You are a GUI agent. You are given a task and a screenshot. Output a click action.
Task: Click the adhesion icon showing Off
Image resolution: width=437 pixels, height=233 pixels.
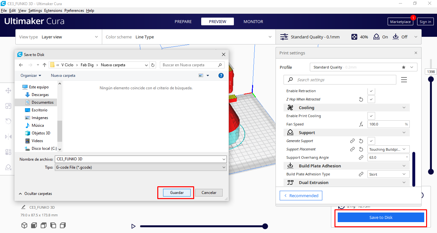pos(396,37)
